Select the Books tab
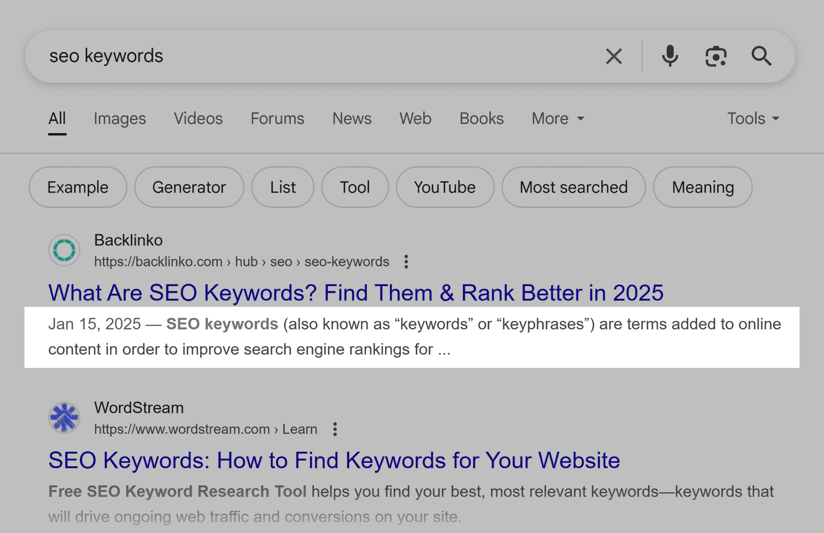 (481, 118)
